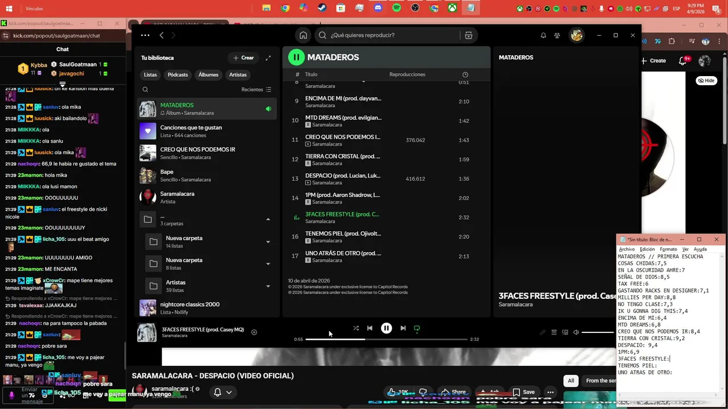Select track TIERRA CON CRISTAL
728x409 pixels.
pyautogui.click(x=386, y=160)
